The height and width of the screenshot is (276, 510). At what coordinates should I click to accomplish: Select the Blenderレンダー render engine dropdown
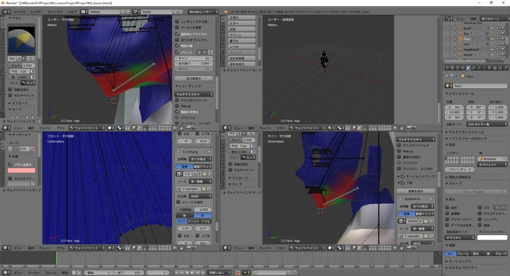click(x=203, y=12)
